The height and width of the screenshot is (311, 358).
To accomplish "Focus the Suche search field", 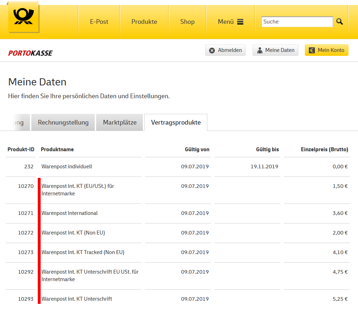I will tap(297, 22).
